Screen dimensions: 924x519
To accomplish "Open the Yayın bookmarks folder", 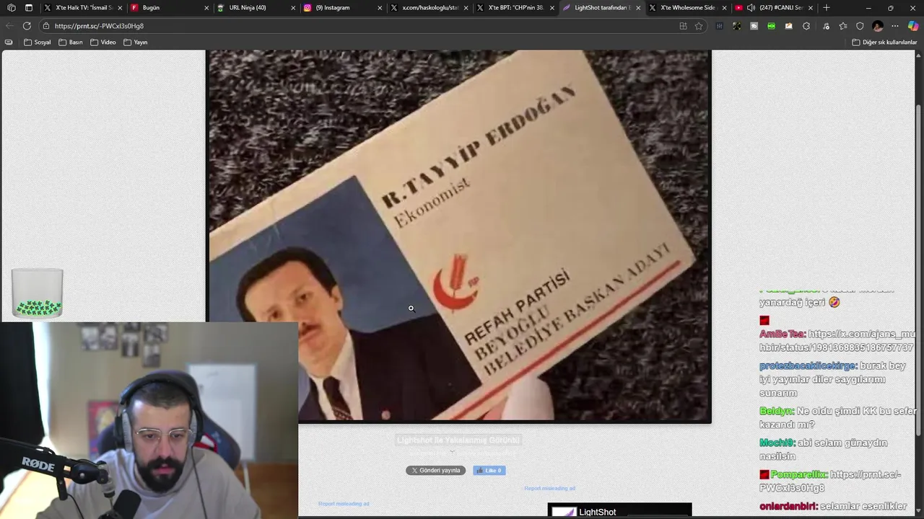I will pyautogui.click(x=136, y=42).
